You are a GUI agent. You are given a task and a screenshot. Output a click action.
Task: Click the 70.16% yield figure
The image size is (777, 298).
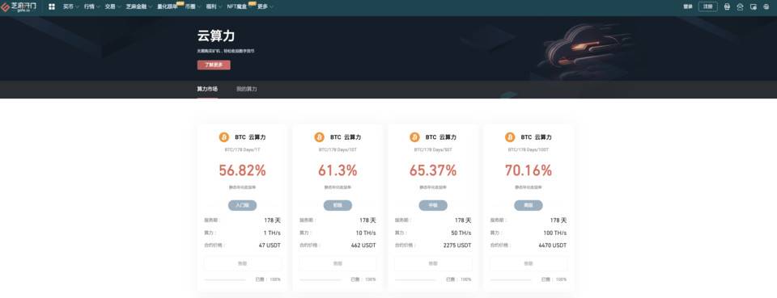(x=529, y=170)
